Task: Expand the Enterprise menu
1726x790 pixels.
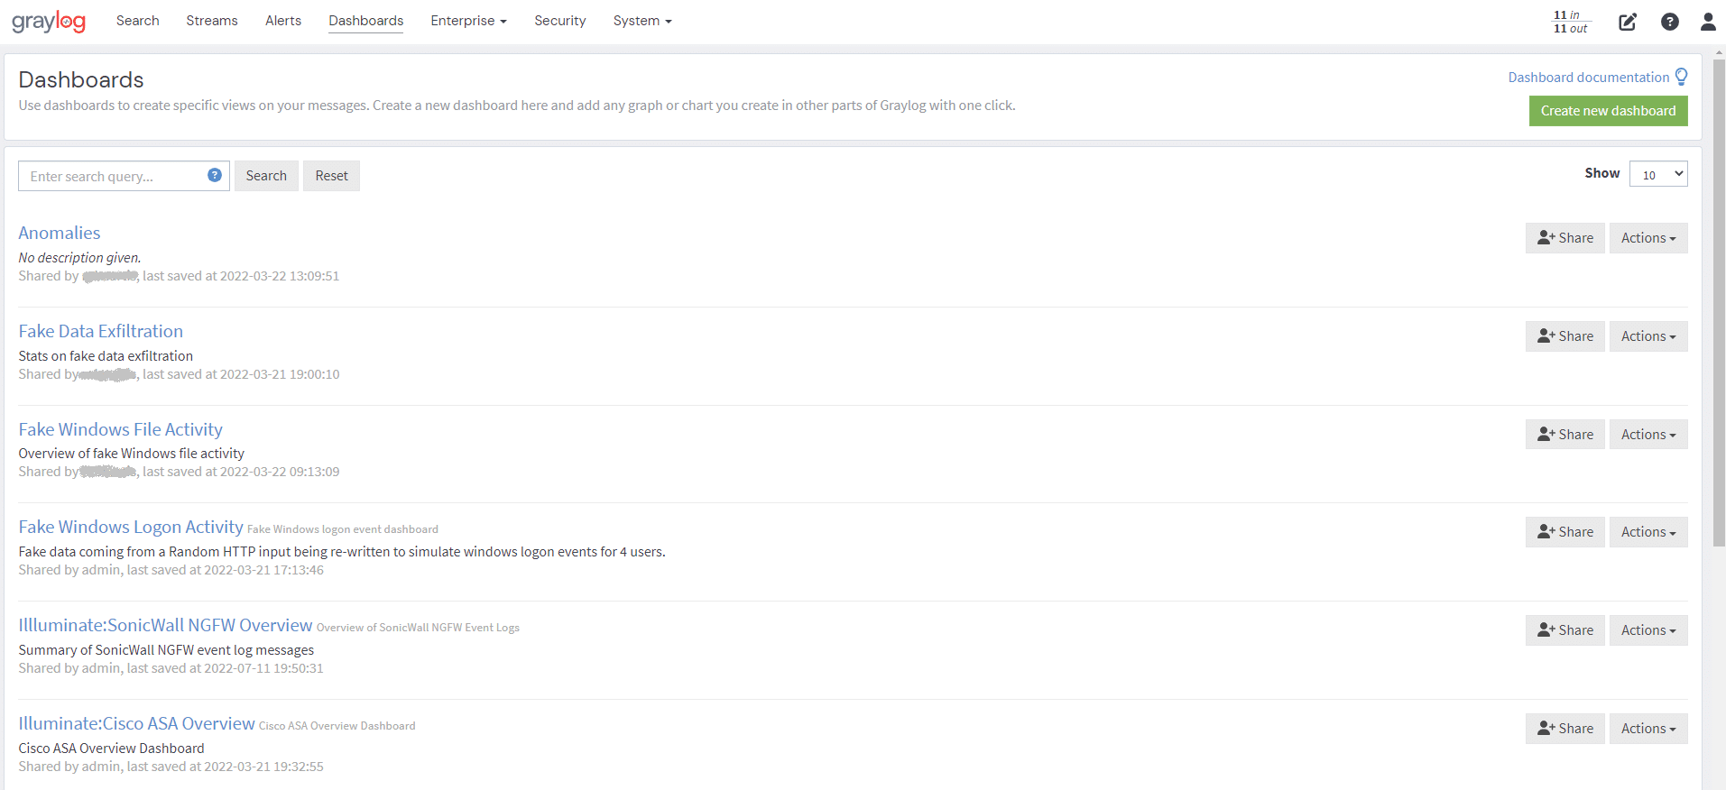Action: 468,21
